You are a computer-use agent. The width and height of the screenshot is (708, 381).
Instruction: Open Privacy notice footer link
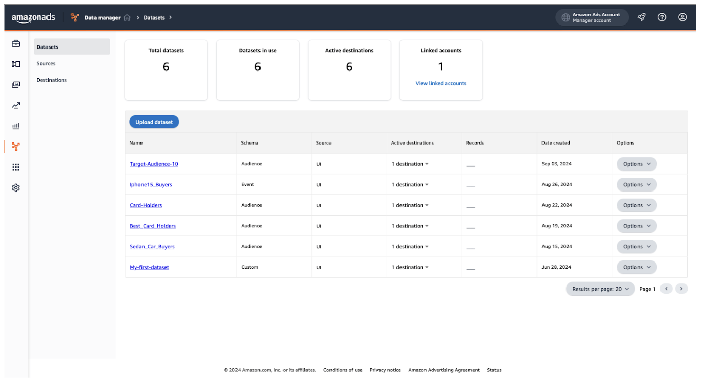pyautogui.click(x=385, y=370)
